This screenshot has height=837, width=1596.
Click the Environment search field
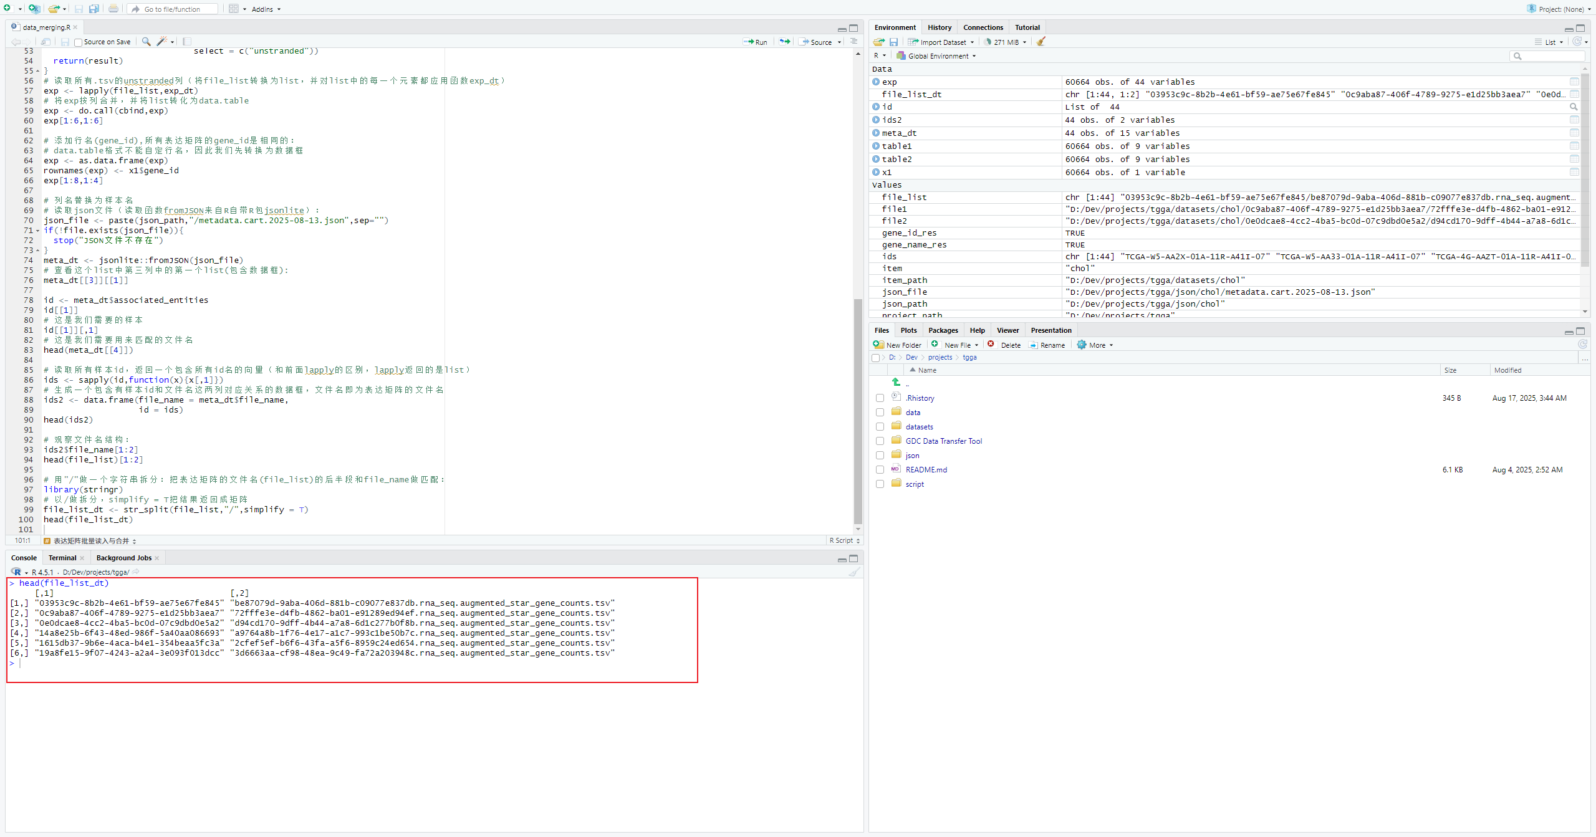pyautogui.click(x=1547, y=56)
